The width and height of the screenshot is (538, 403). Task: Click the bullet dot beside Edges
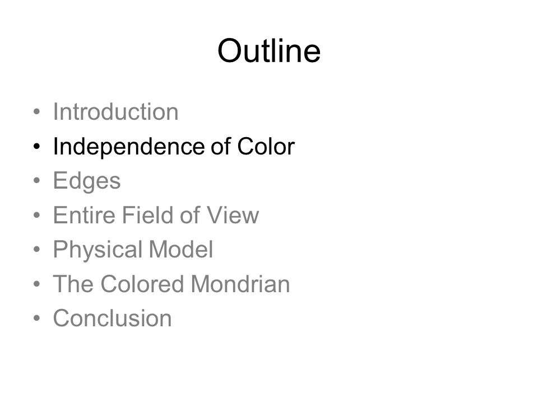37,181
